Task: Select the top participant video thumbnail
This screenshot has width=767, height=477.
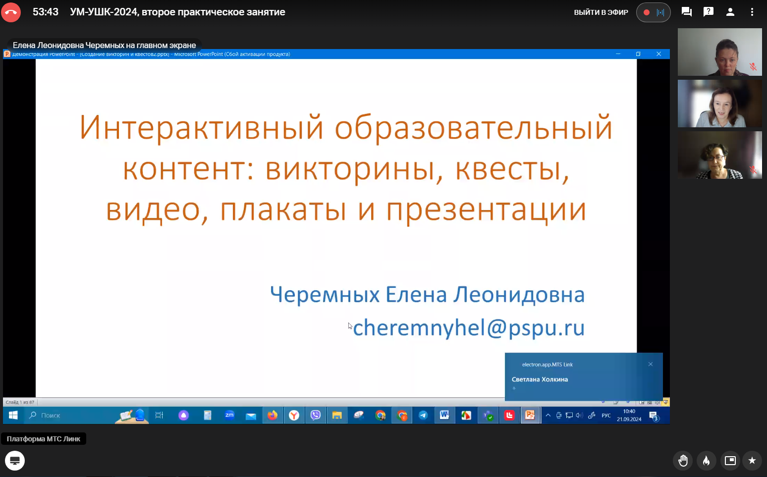Action: tap(719, 52)
